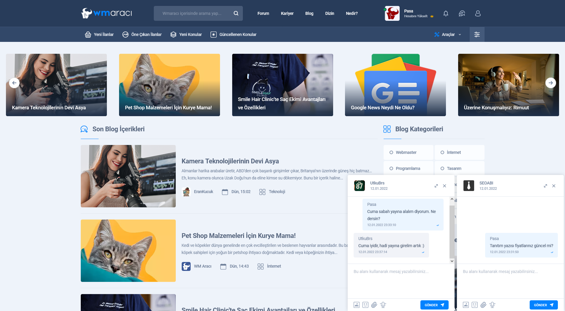Viewport: 565px width, 311px height.
Task: Focus SEOABI chat message field
Action: (x=510, y=281)
